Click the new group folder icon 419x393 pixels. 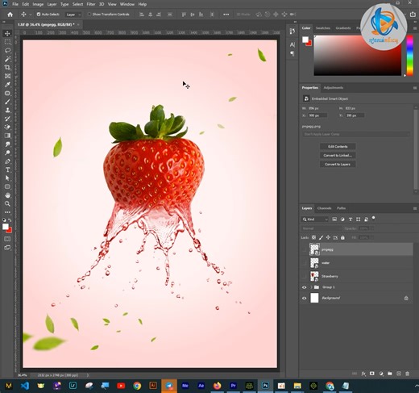(x=390, y=374)
